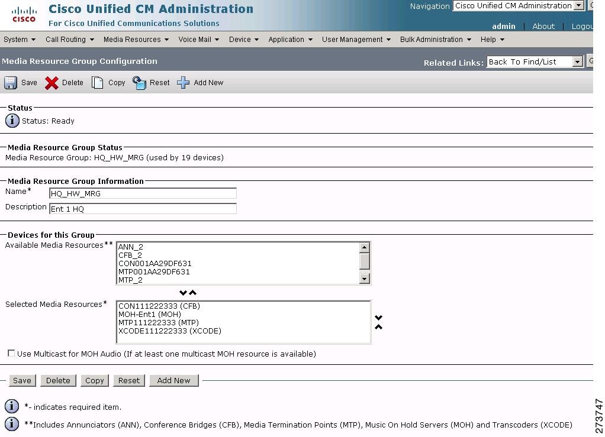Open the Bulk Administration menu
The image size is (605, 437).
435,39
